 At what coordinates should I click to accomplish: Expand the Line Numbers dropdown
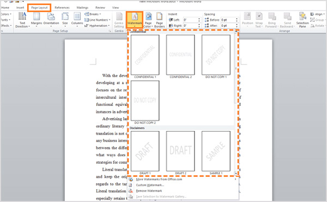(x=98, y=20)
